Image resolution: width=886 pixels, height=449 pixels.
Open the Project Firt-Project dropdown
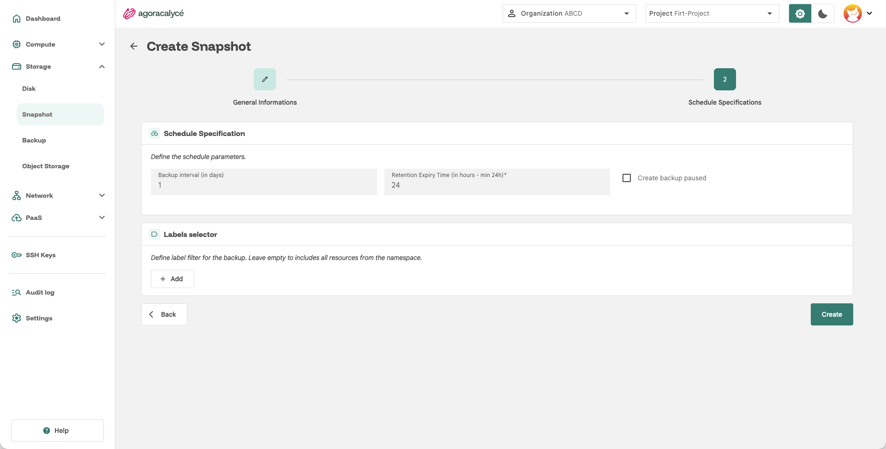point(712,13)
